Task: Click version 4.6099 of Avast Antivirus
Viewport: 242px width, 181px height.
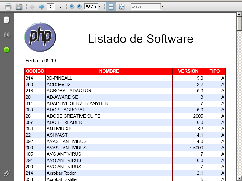Action: [196, 148]
